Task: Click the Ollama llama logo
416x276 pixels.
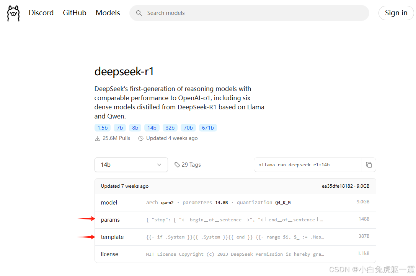Action: [x=13, y=13]
